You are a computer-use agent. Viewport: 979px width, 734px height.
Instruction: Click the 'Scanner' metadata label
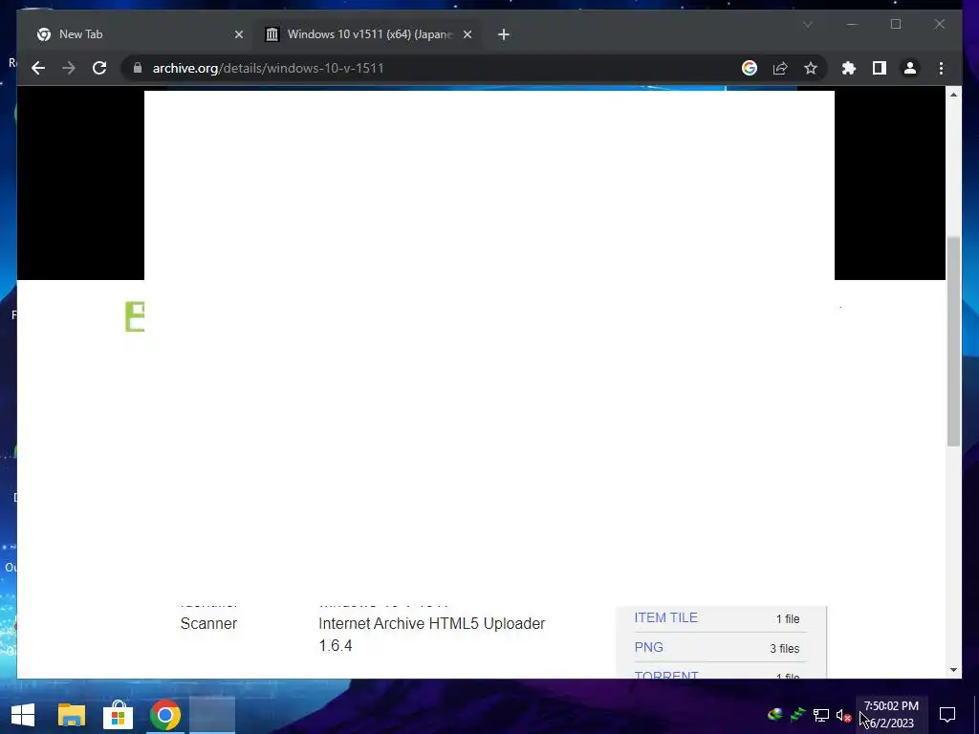pos(208,623)
